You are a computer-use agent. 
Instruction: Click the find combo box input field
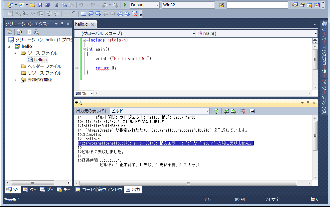click(255, 5)
